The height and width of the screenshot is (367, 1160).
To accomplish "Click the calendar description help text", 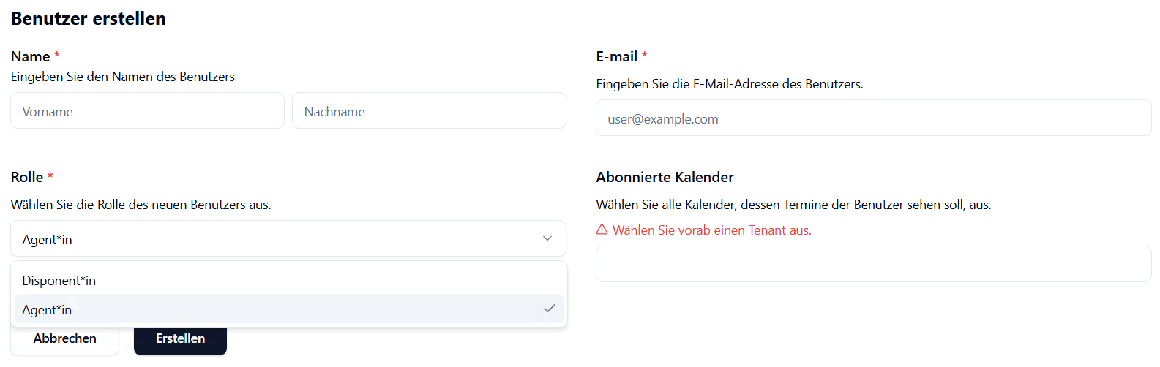I will [793, 205].
